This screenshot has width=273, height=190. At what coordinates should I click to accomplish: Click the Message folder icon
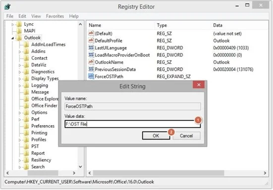(26, 92)
